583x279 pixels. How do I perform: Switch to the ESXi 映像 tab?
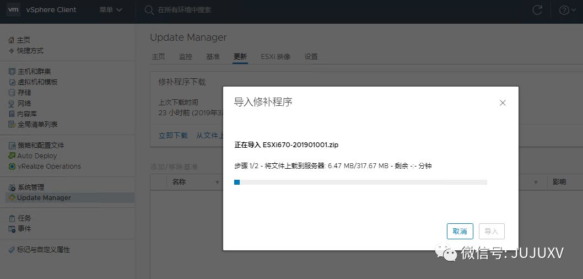coord(276,57)
